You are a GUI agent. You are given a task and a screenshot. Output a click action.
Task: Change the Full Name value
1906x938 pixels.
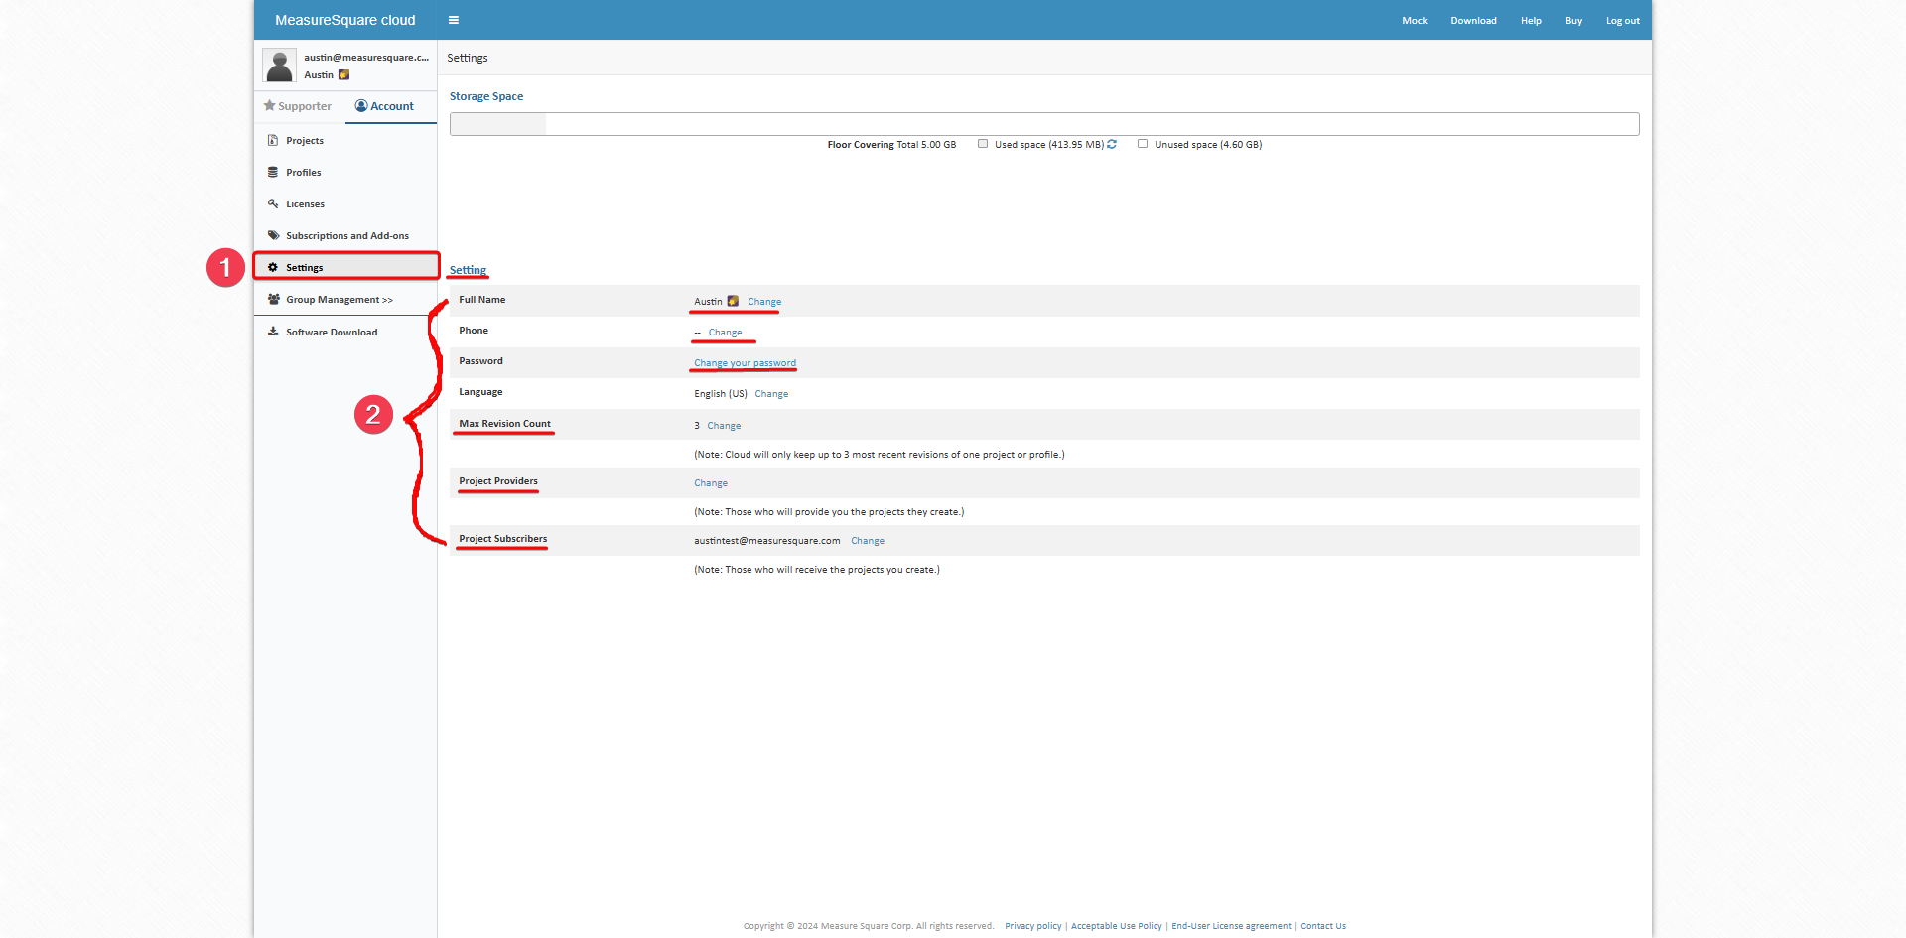click(764, 302)
